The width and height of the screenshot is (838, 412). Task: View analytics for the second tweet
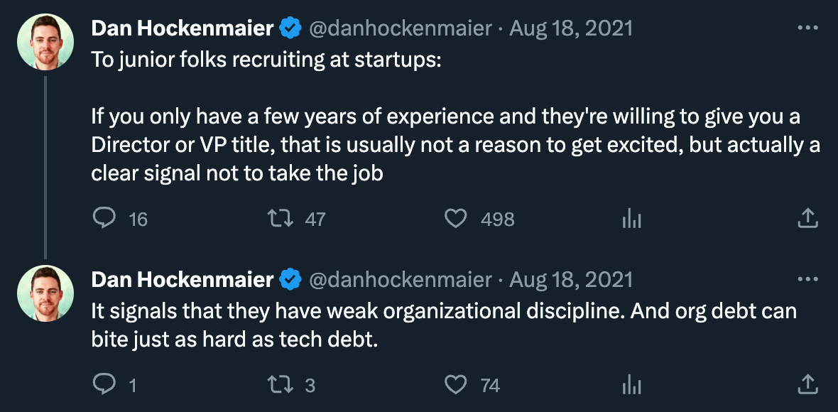tap(631, 385)
